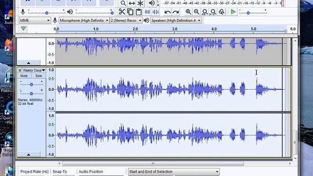Viewport: 313px width, 176px height.
Task: Silence the selected audio
Action: pos(156,12)
